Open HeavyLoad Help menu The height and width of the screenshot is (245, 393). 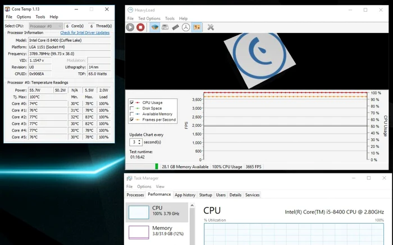tap(183, 18)
